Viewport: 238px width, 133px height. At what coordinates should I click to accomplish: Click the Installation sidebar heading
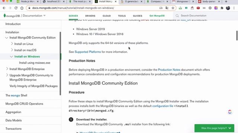pos(12,32)
